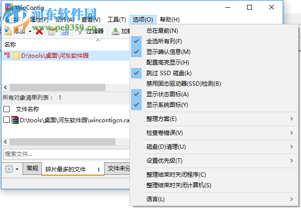Expand 检查卷错误(V) submenu
Viewport: 301px width, 208px height.
(214, 133)
